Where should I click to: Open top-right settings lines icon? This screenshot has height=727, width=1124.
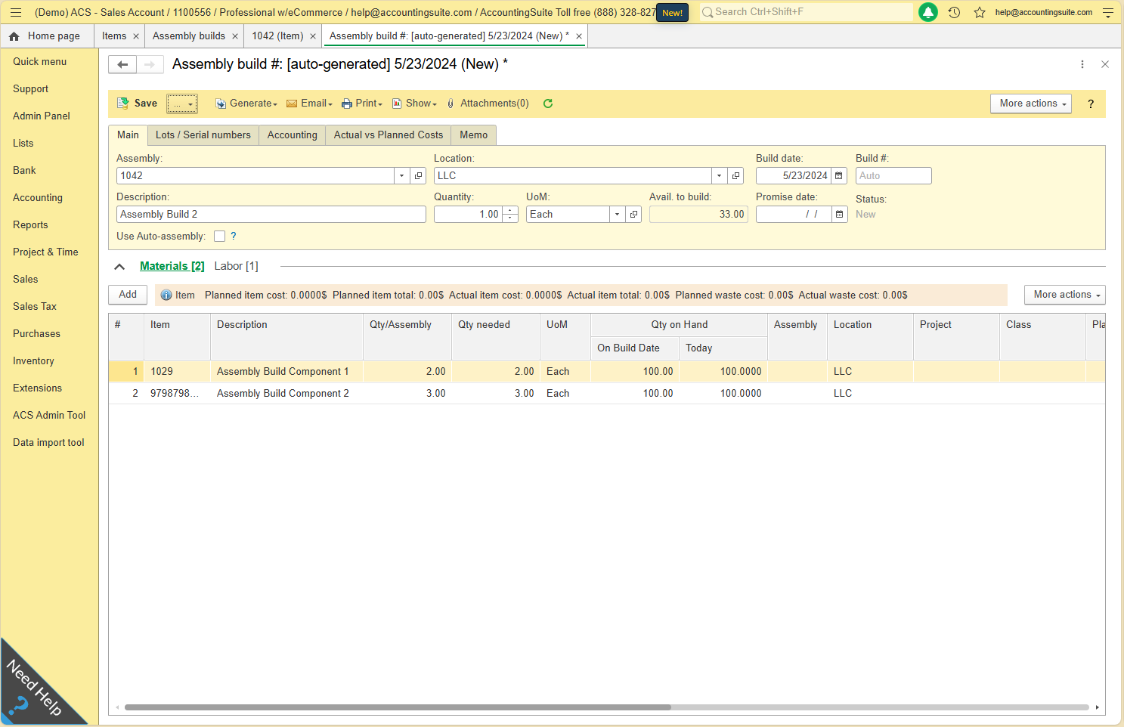(x=1108, y=12)
